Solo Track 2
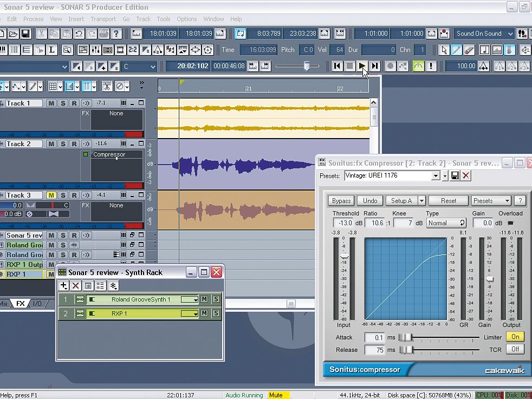532x399 pixels. pyautogui.click(x=63, y=143)
